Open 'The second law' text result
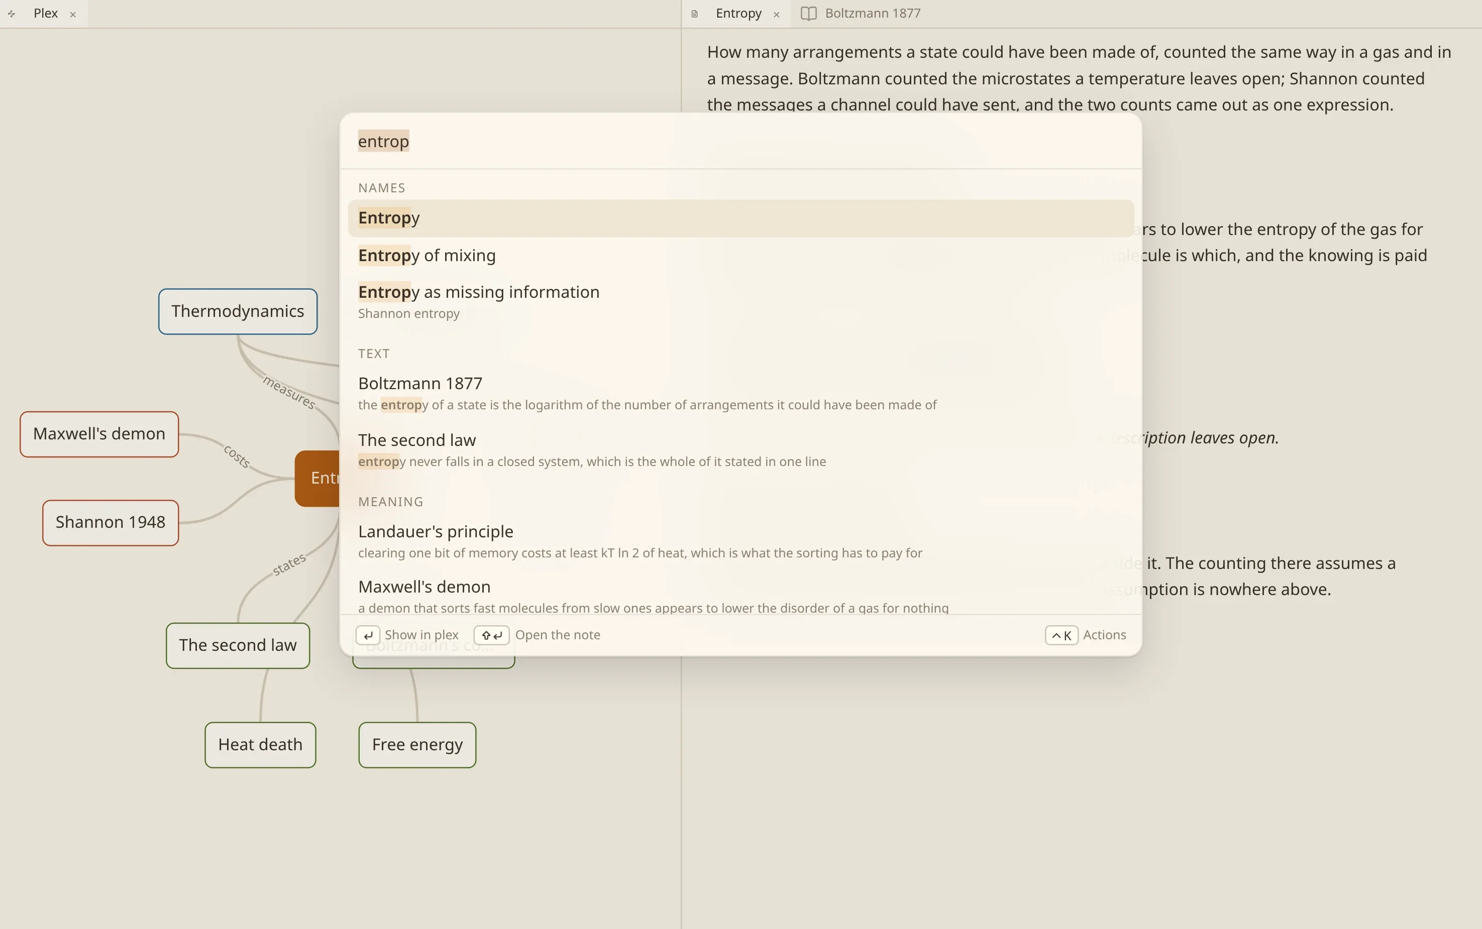This screenshot has height=929, width=1482. (x=740, y=450)
